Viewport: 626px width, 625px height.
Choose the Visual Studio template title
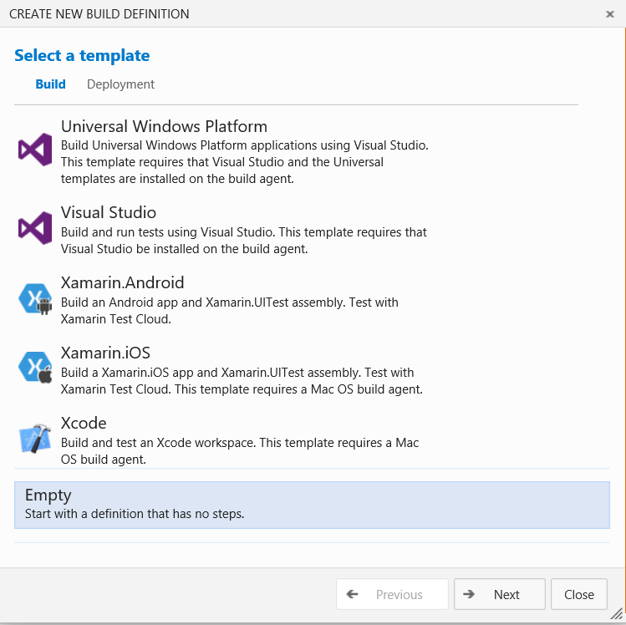click(109, 212)
